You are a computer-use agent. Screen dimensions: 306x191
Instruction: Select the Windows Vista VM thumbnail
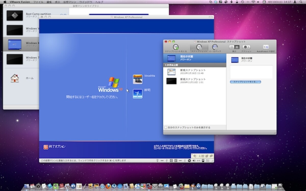15,30
